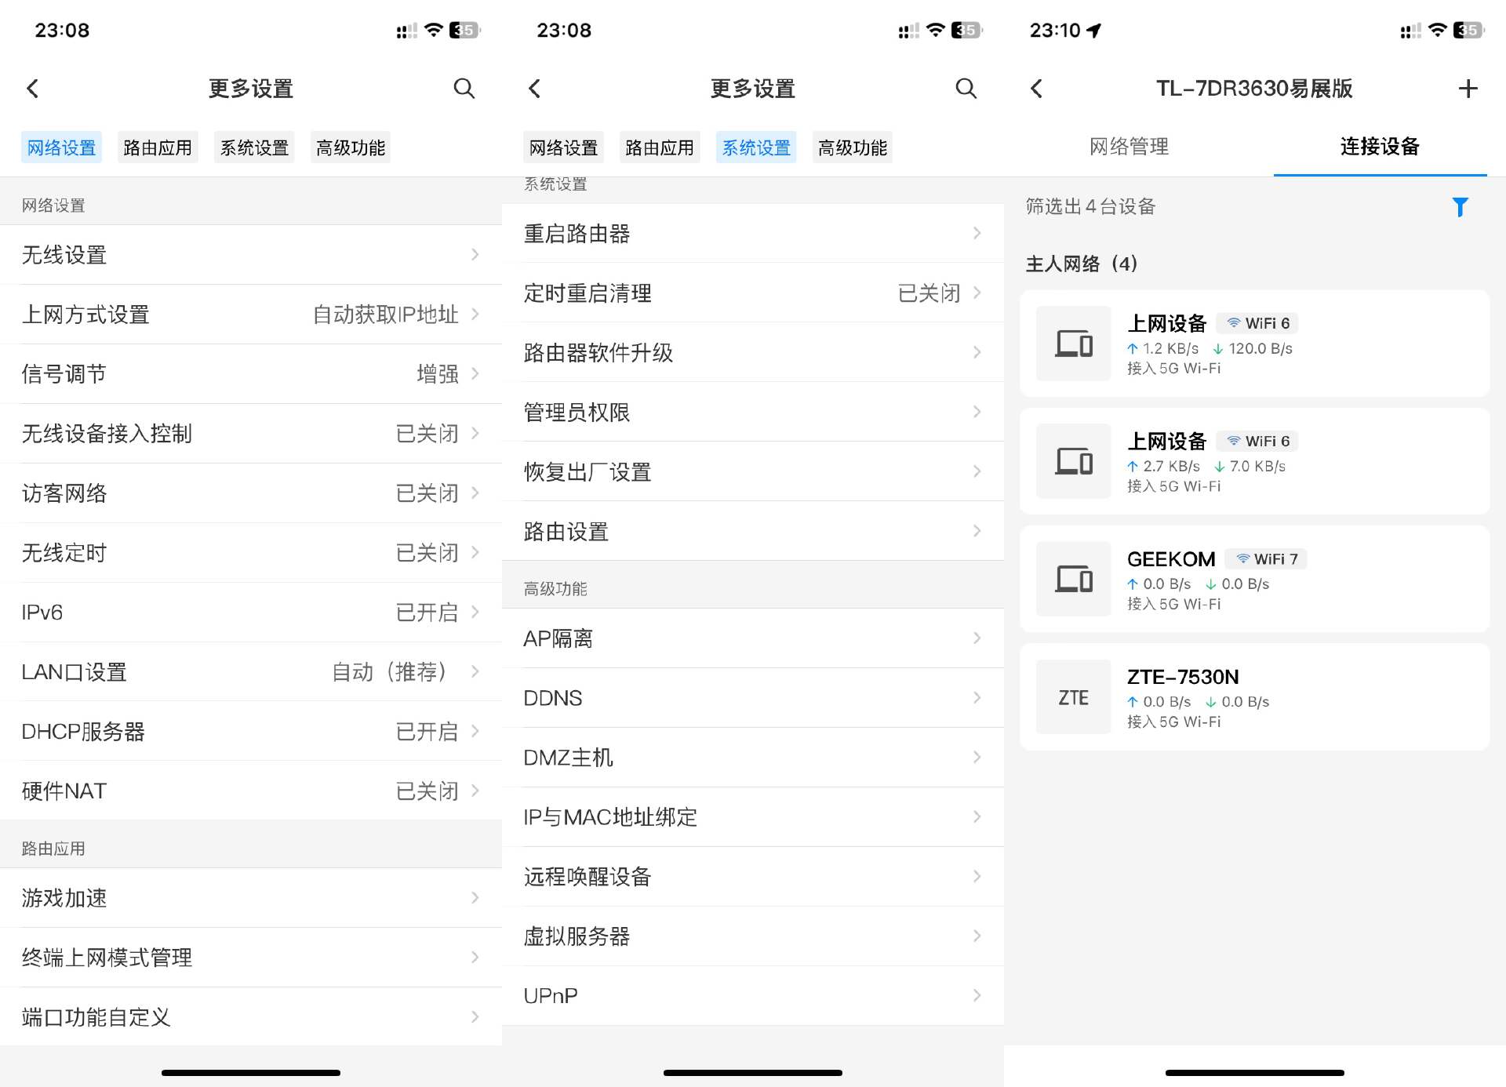Screen dimensions: 1506x1087
Task: Tap the back arrow on TL-7DR3630易展版 page
Action: (x=1036, y=89)
